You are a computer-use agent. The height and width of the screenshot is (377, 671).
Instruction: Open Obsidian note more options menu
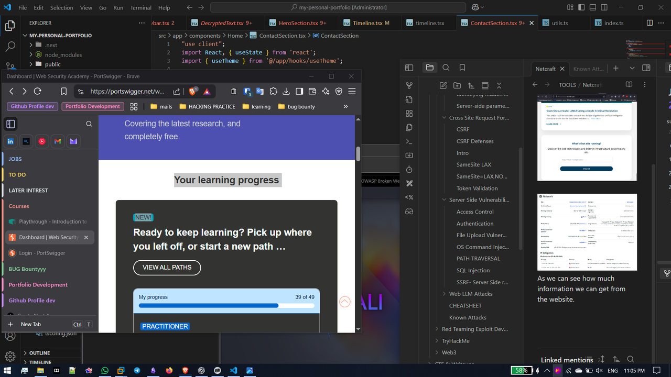click(x=645, y=84)
